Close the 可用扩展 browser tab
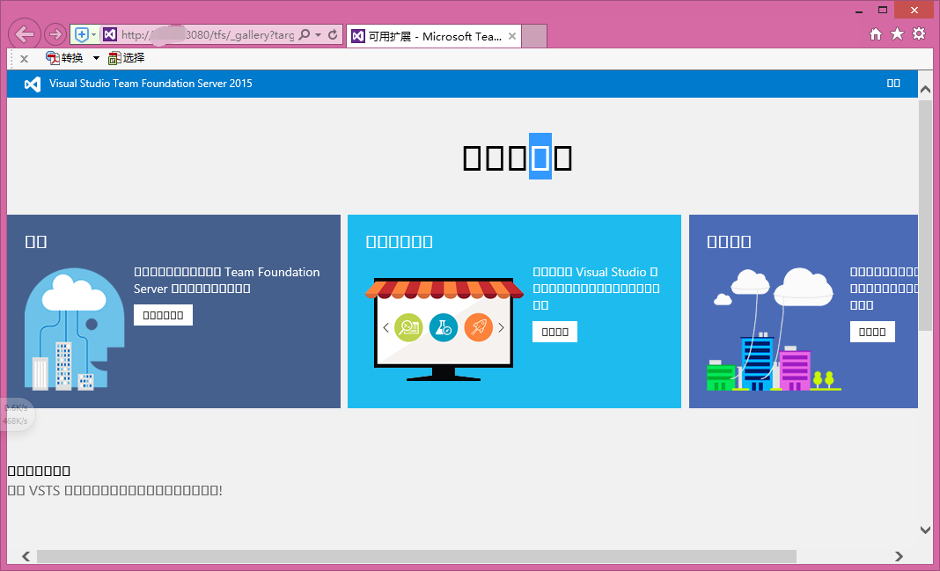This screenshot has width=940, height=571. pos(512,37)
